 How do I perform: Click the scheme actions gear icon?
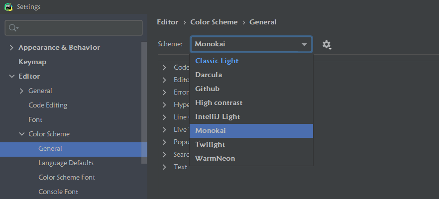[x=327, y=45]
